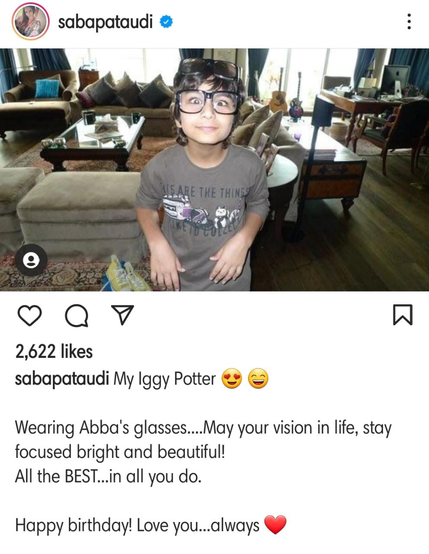Open sabapataudi's profile picture story ring
This screenshot has width=429, height=554.
click(x=30, y=21)
